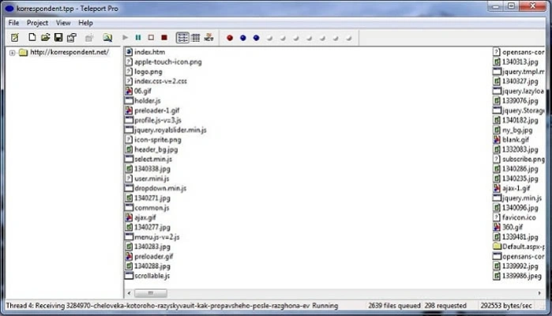Pause the running project
Viewport: 552px width, 316px height.
(x=138, y=37)
